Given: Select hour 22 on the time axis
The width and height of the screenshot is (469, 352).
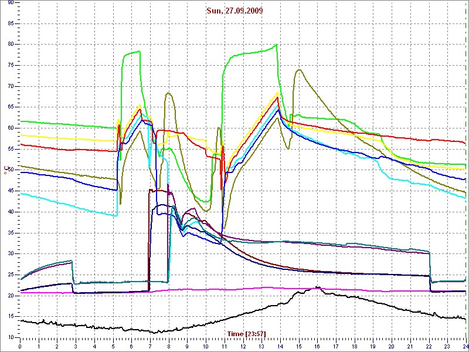Looking at the screenshot, I should 429,346.
